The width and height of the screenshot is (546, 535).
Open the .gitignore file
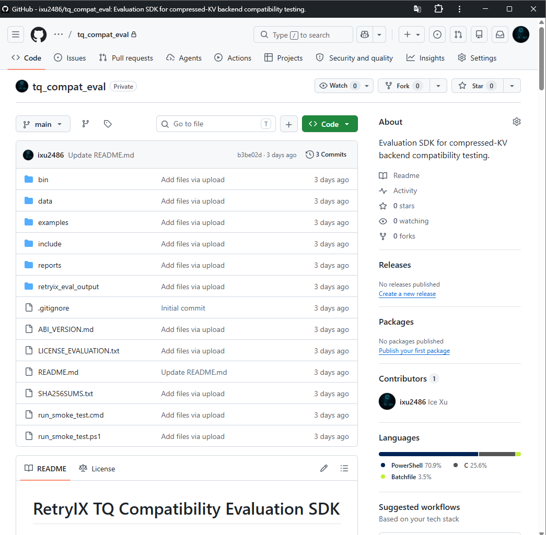click(x=54, y=308)
